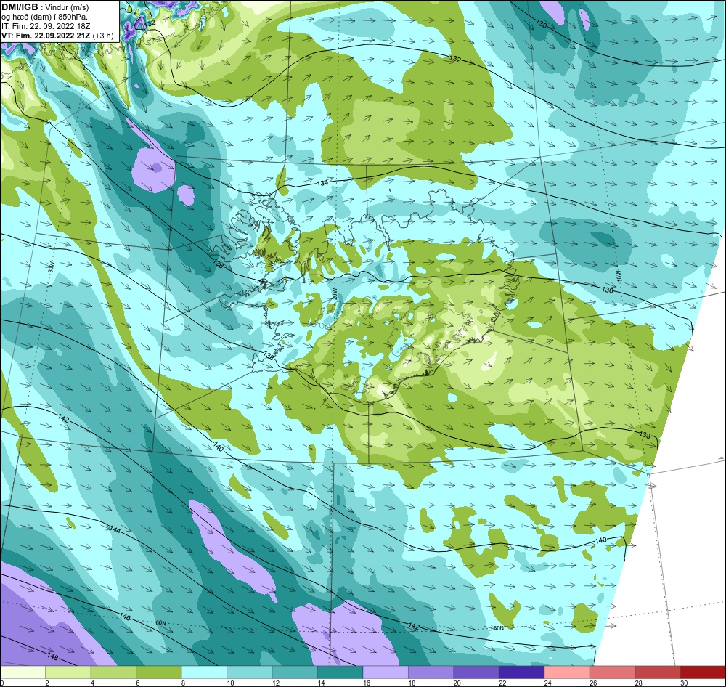Screen dimensions: 726x687
Task: Pick the dark indigo 22–24 m/s legend swatch
Action: point(522,672)
